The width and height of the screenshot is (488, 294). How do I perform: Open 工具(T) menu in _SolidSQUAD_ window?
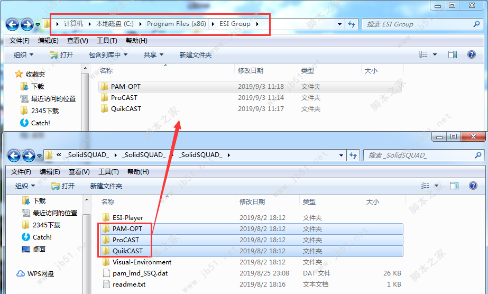tap(108, 171)
